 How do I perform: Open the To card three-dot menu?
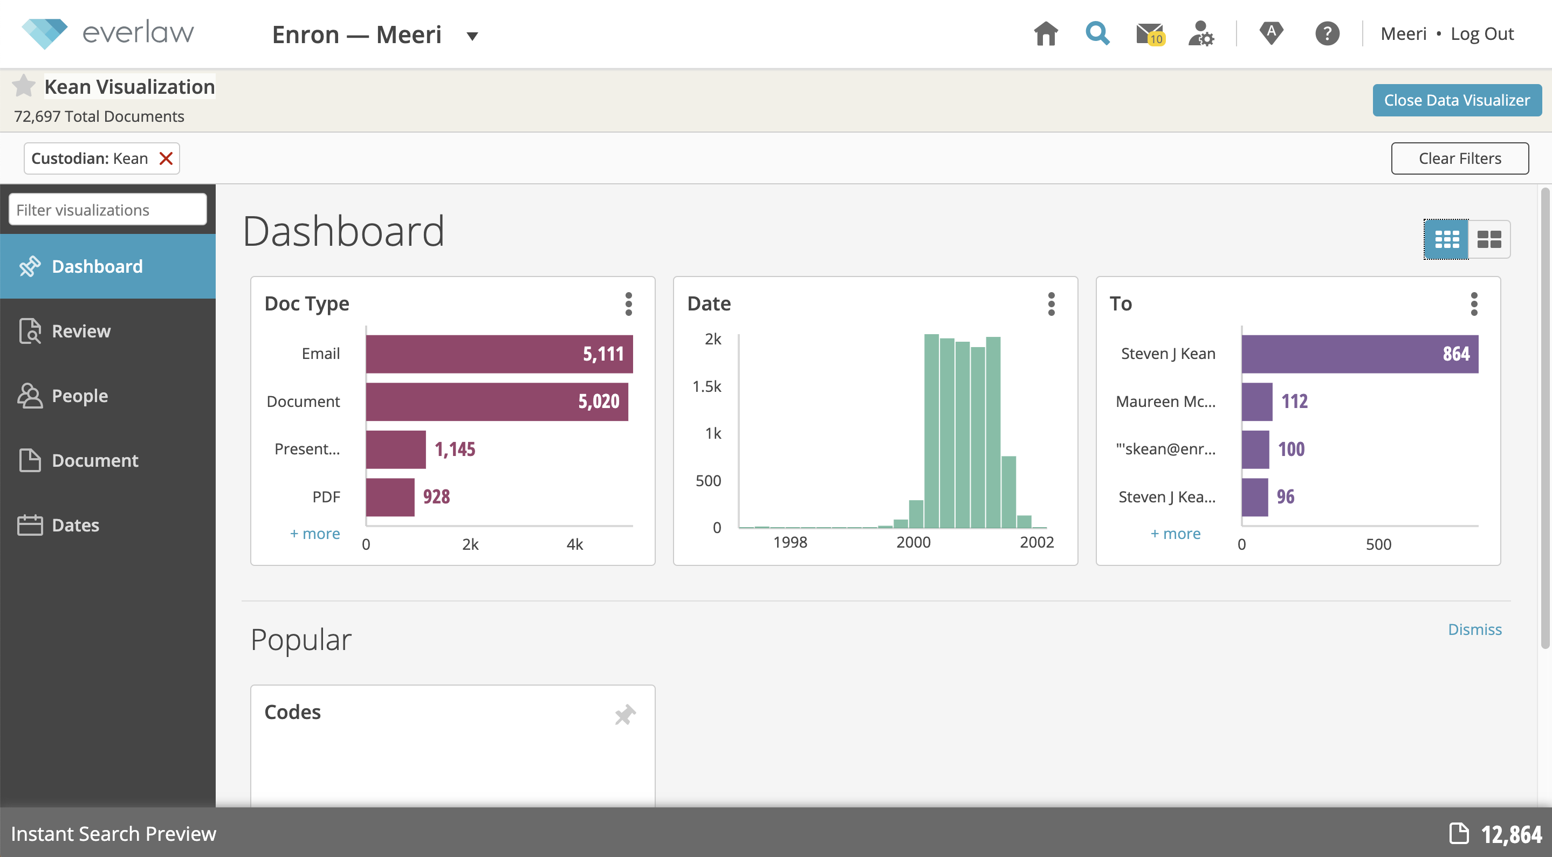pyautogui.click(x=1474, y=304)
